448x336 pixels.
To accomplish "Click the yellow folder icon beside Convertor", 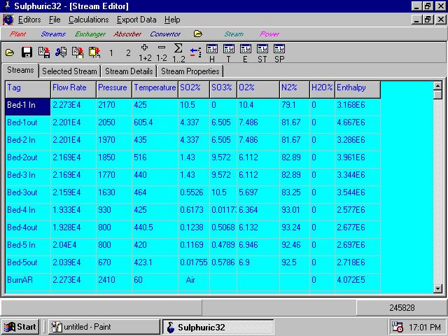I will [197, 34].
